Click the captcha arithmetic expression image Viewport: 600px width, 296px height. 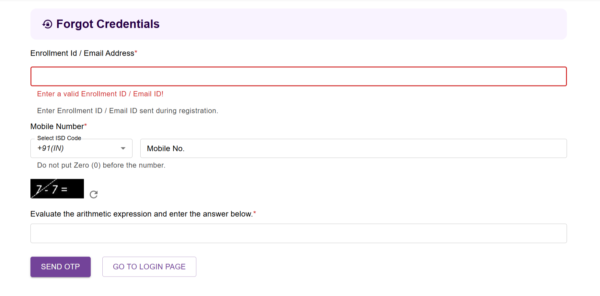tap(57, 189)
